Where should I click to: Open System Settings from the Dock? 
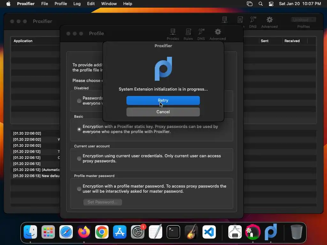point(138,232)
